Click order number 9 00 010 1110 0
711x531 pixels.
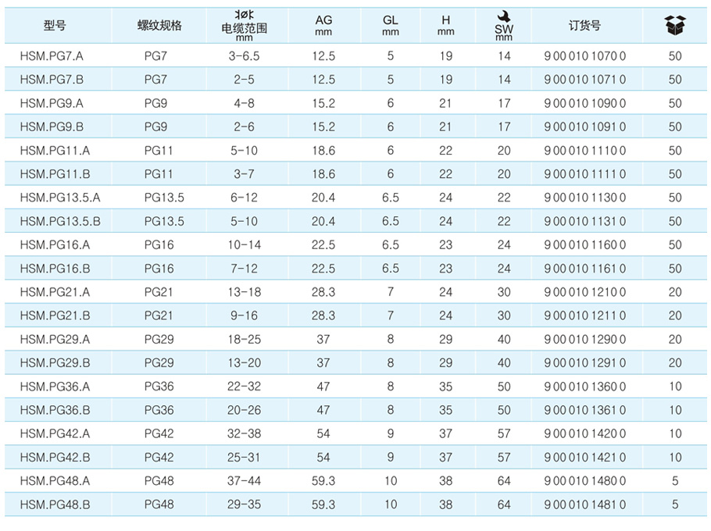coord(585,151)
